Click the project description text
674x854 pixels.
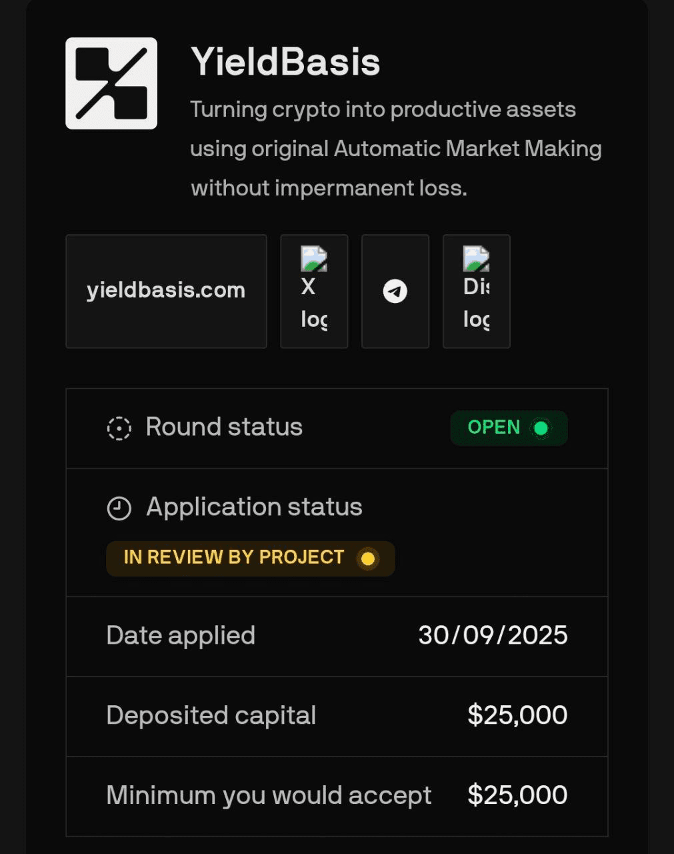[x=396, y=149]
